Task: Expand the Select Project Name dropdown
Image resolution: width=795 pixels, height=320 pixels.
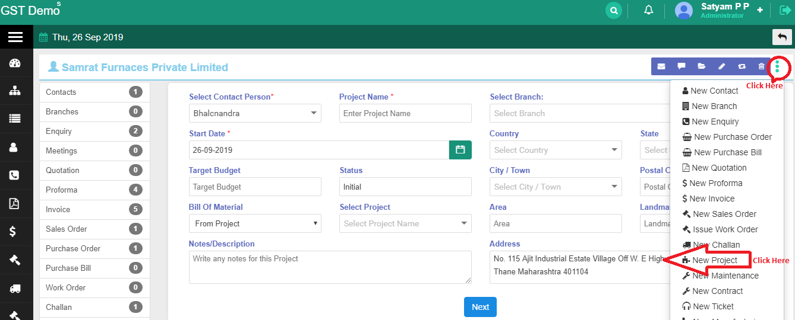Action: click(405, 223)
